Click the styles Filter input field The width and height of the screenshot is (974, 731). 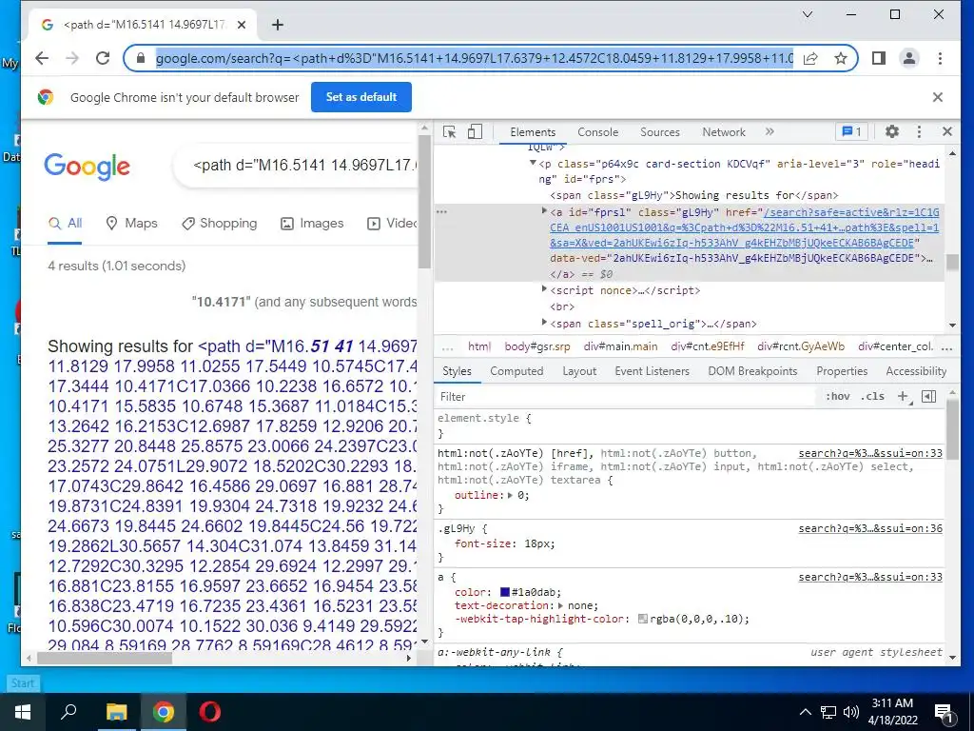pos(624,397)
